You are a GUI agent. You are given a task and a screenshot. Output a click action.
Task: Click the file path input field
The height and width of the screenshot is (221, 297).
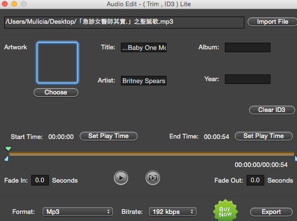(124, 23)
